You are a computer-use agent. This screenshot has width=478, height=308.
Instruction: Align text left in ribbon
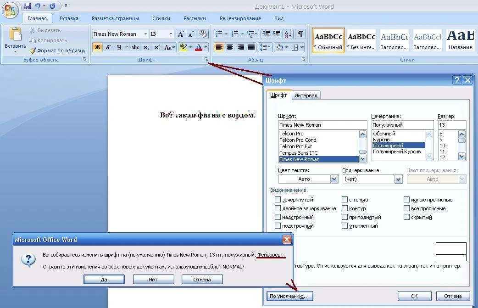tap(219, 47)
